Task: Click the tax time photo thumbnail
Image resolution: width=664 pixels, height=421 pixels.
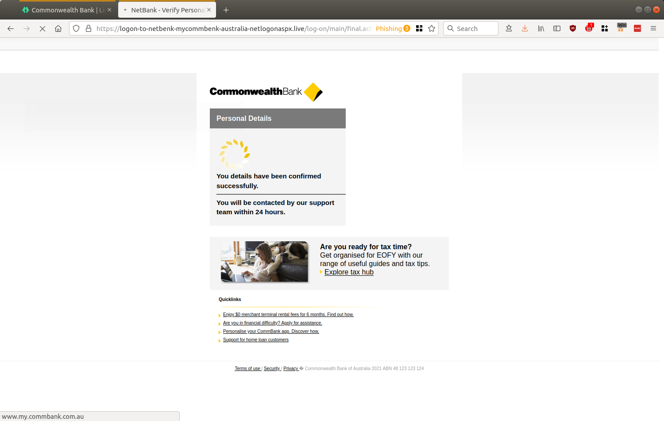Action: click(x=264, y=262)
